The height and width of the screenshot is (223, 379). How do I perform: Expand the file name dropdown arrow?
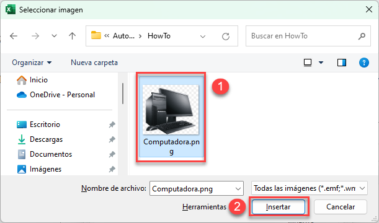point(238,189)
